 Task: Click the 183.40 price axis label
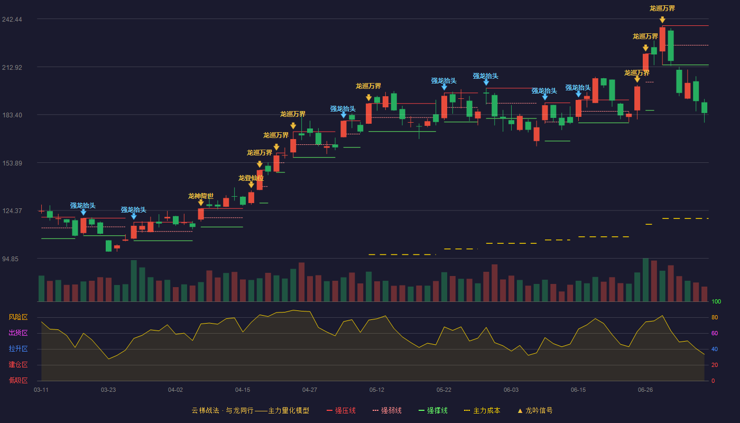point(12,115)
